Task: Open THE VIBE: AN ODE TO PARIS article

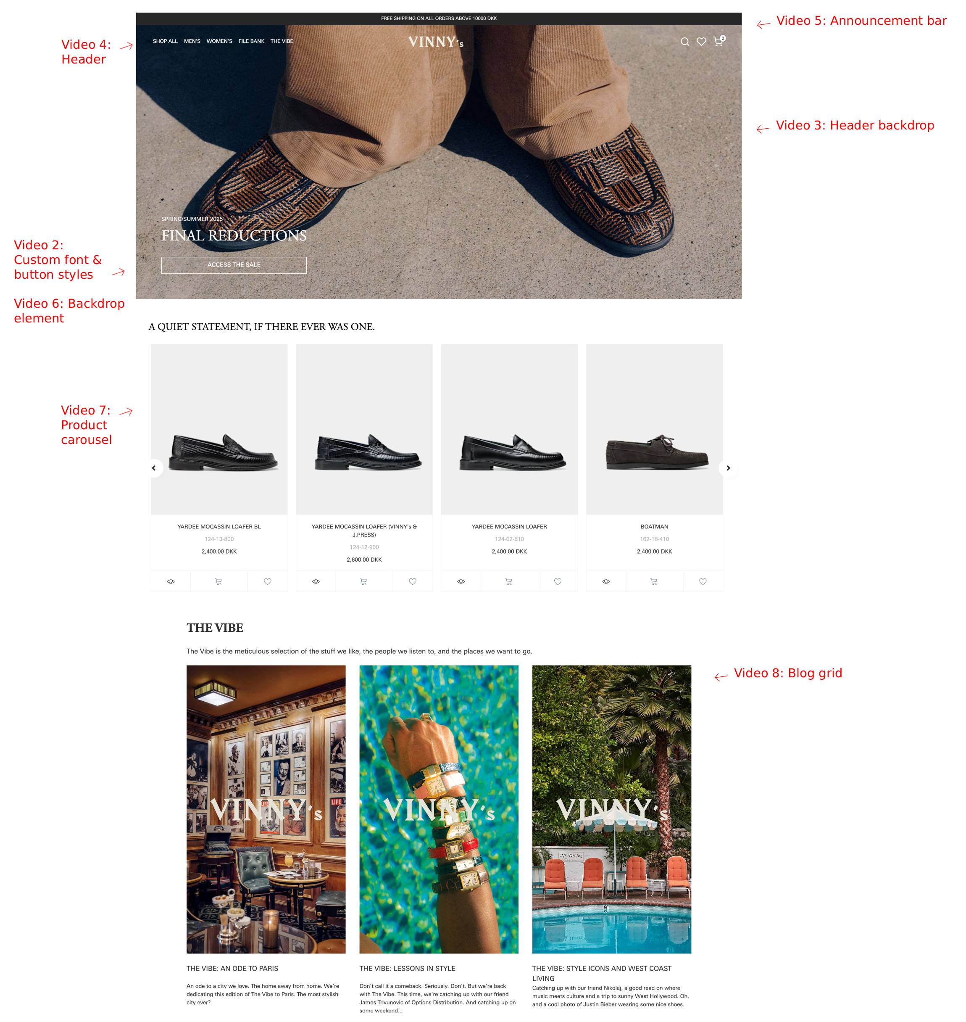Action: tap(232, 969)
